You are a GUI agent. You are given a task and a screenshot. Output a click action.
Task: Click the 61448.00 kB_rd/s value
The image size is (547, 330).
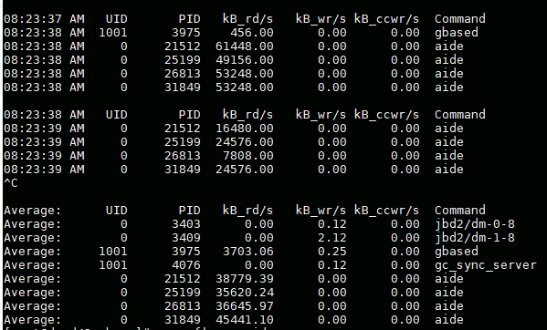(x=244, y=46)
